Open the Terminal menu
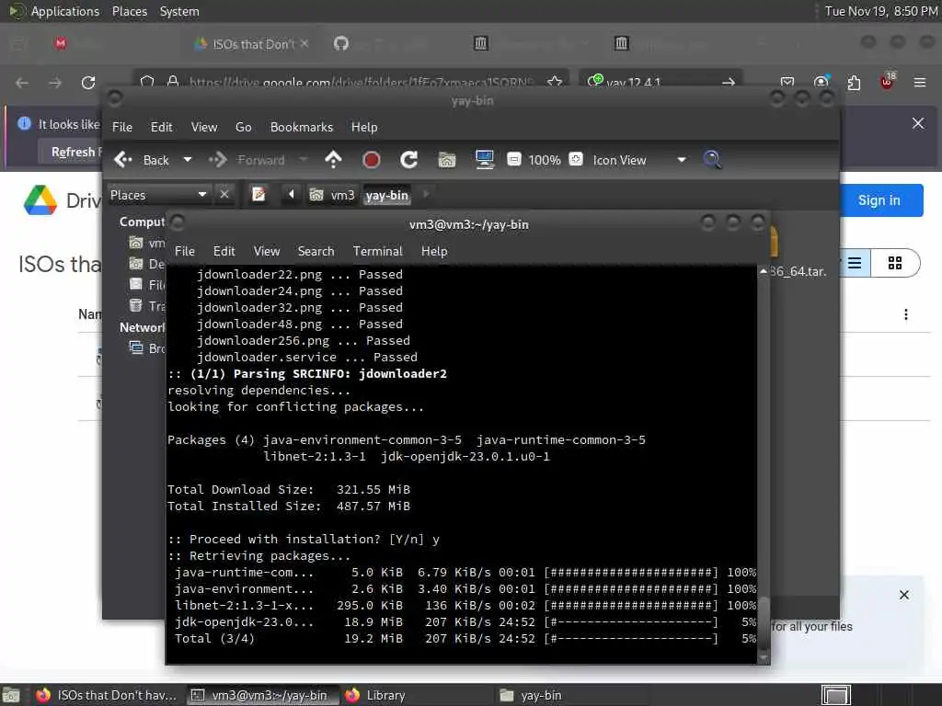The height and width of the screenshot is (706, 942). (x=378, y=251)
